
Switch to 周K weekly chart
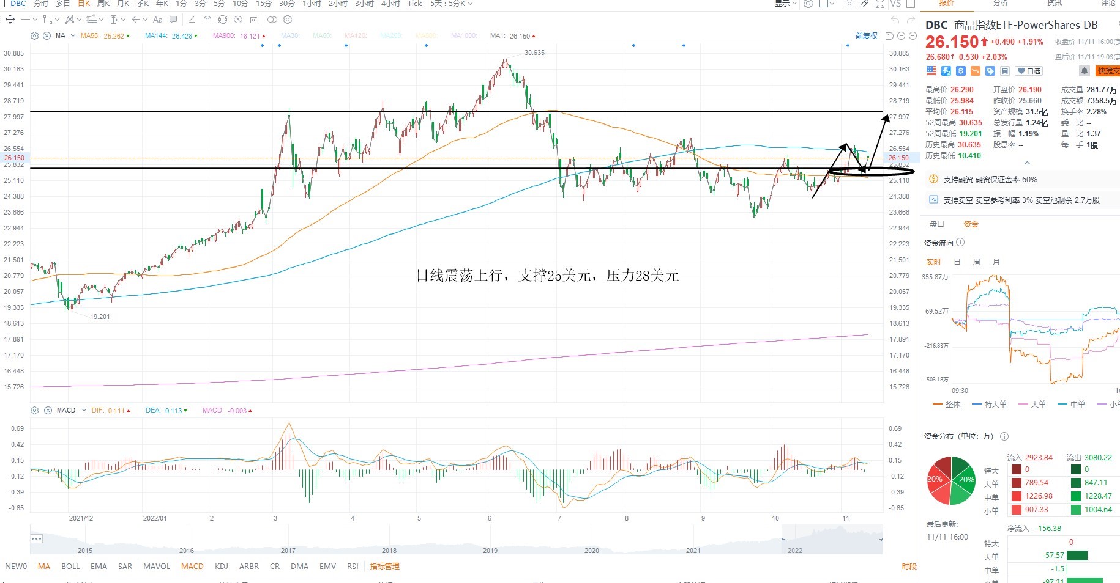pyautogui.click(x=103, y=4)
